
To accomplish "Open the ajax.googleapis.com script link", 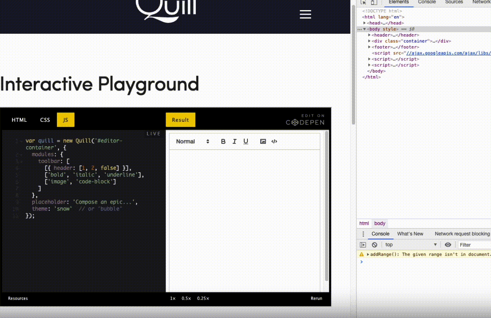I will [x=448, y=53].
